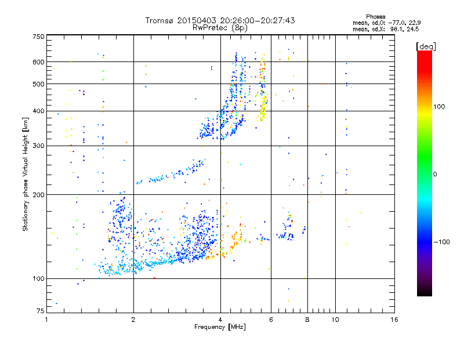The image size is (464, 348).
Task: Select the subtitle "RwPretec (8p)"
Action: 220,28
